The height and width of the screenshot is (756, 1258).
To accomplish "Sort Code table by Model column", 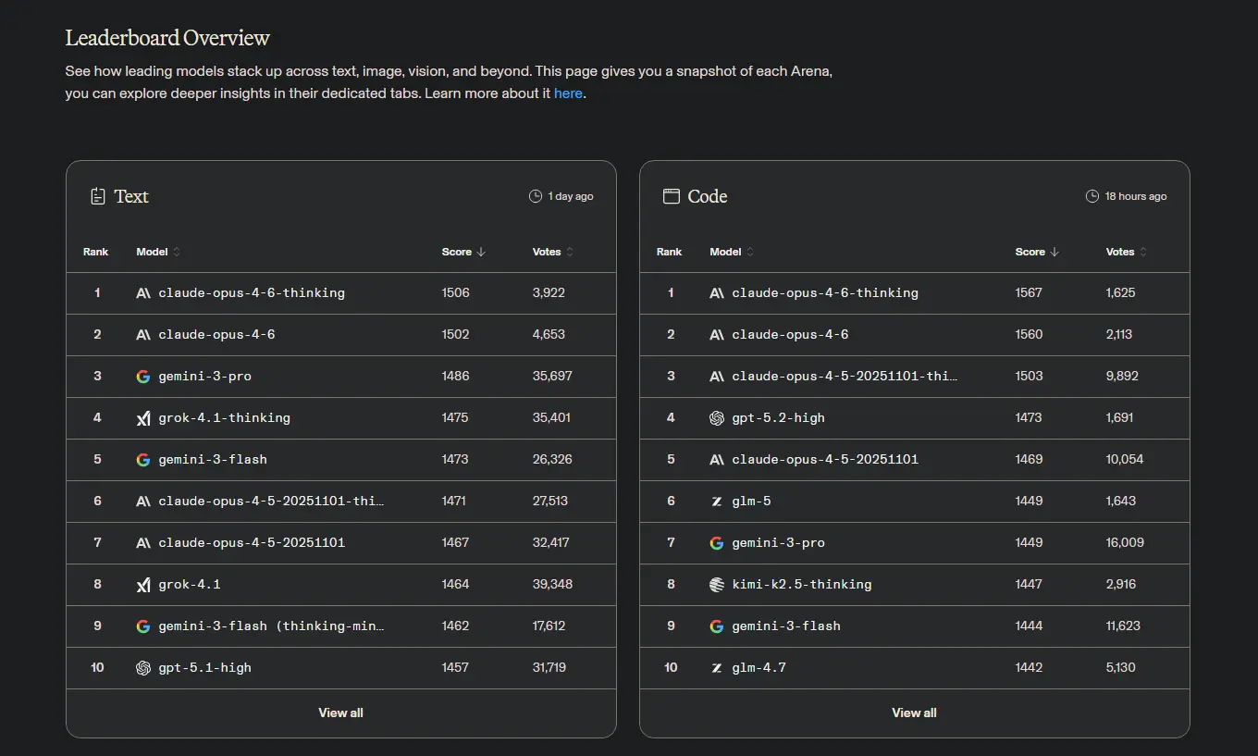I will pos(732,252).
